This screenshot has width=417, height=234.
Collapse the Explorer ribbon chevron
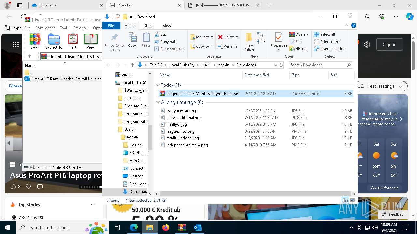(x=347, y=25)
